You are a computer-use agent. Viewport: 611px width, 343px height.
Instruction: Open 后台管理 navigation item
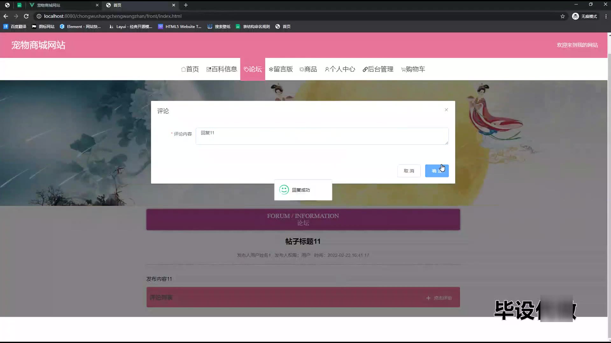[x=378, y=69]
